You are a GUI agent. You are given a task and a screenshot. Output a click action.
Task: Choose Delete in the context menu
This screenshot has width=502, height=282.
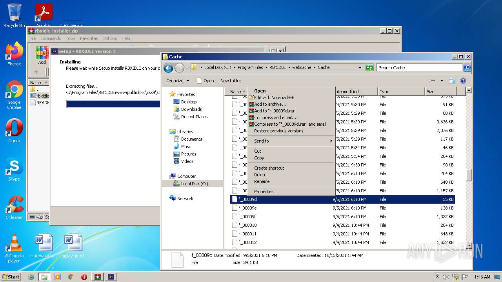pos(291,175)
